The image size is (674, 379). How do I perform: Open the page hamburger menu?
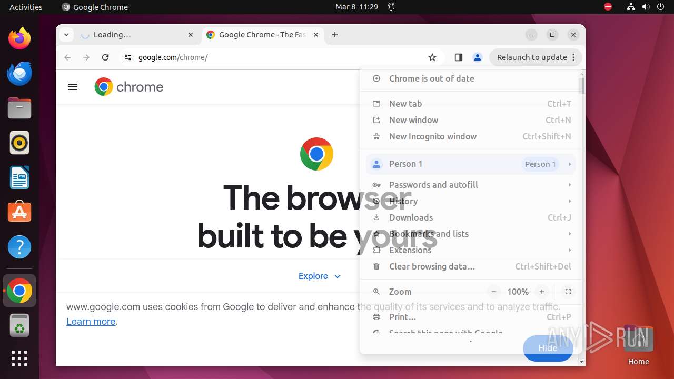point(73,87)
